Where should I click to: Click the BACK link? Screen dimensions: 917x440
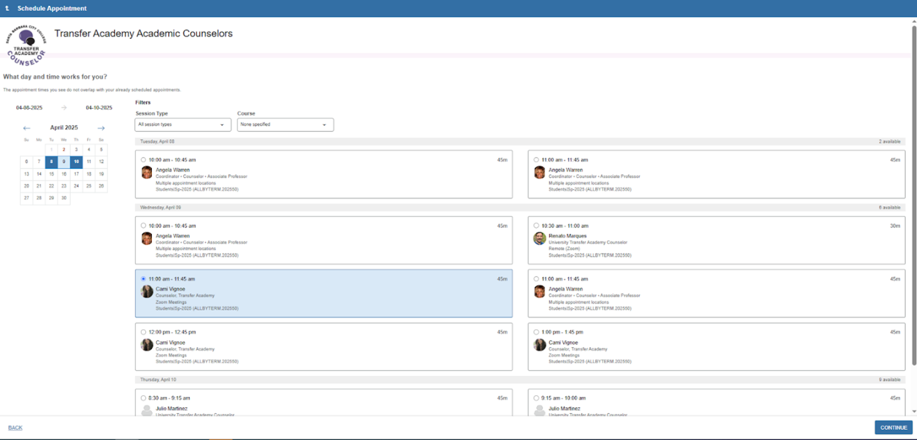point(15,427)
